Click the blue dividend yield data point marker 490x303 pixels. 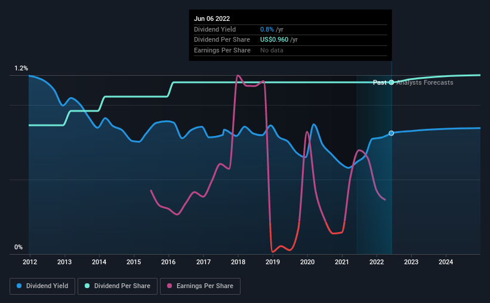click(392, 134)
